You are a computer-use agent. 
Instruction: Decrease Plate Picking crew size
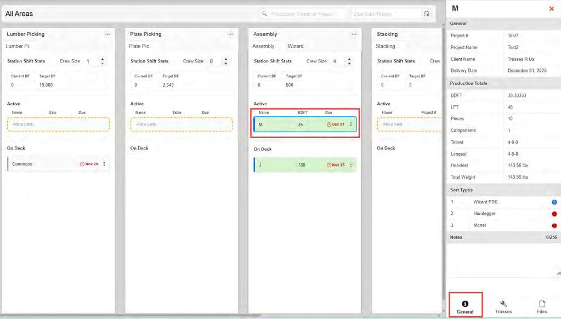tap(226, 64)
